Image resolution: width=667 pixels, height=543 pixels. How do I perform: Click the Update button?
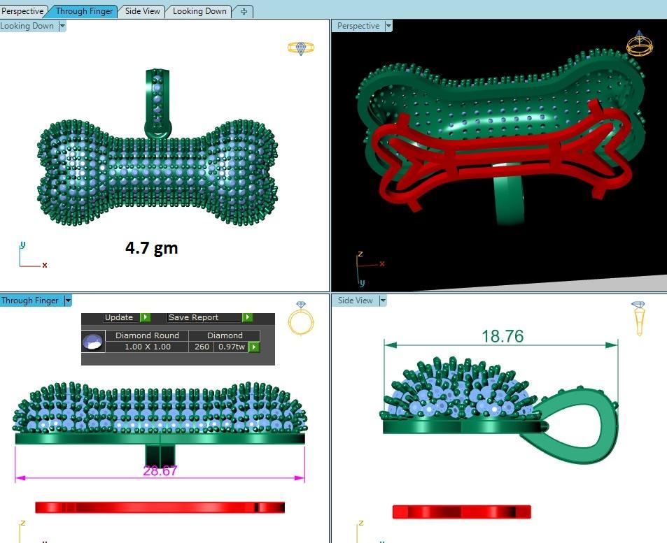pos(119,317)
